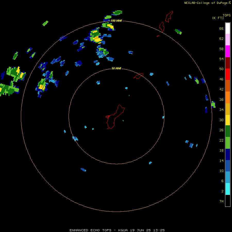This screenshot has height=232, width=232.
Task: Click the '100 NMI' range ring label
Action: tap(116, 21)
